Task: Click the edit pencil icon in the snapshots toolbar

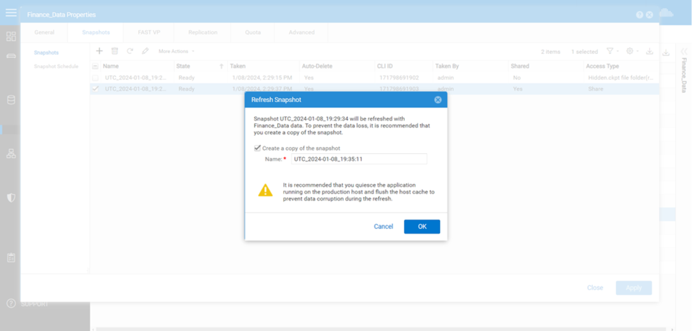Action: click(145, 51)
